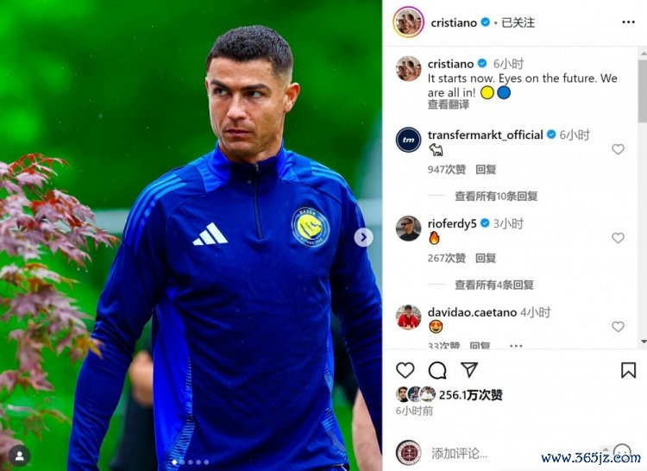
Task: Like rioferdy5's fire comment
Action: pos(618,237)
